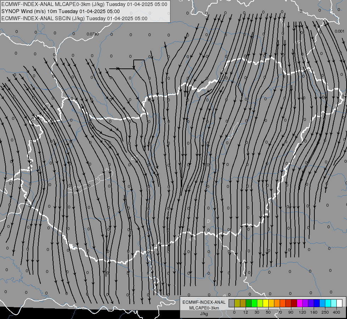Click the SBCIN title line
The image size is (347, 319).
click(x=74, y=18)
